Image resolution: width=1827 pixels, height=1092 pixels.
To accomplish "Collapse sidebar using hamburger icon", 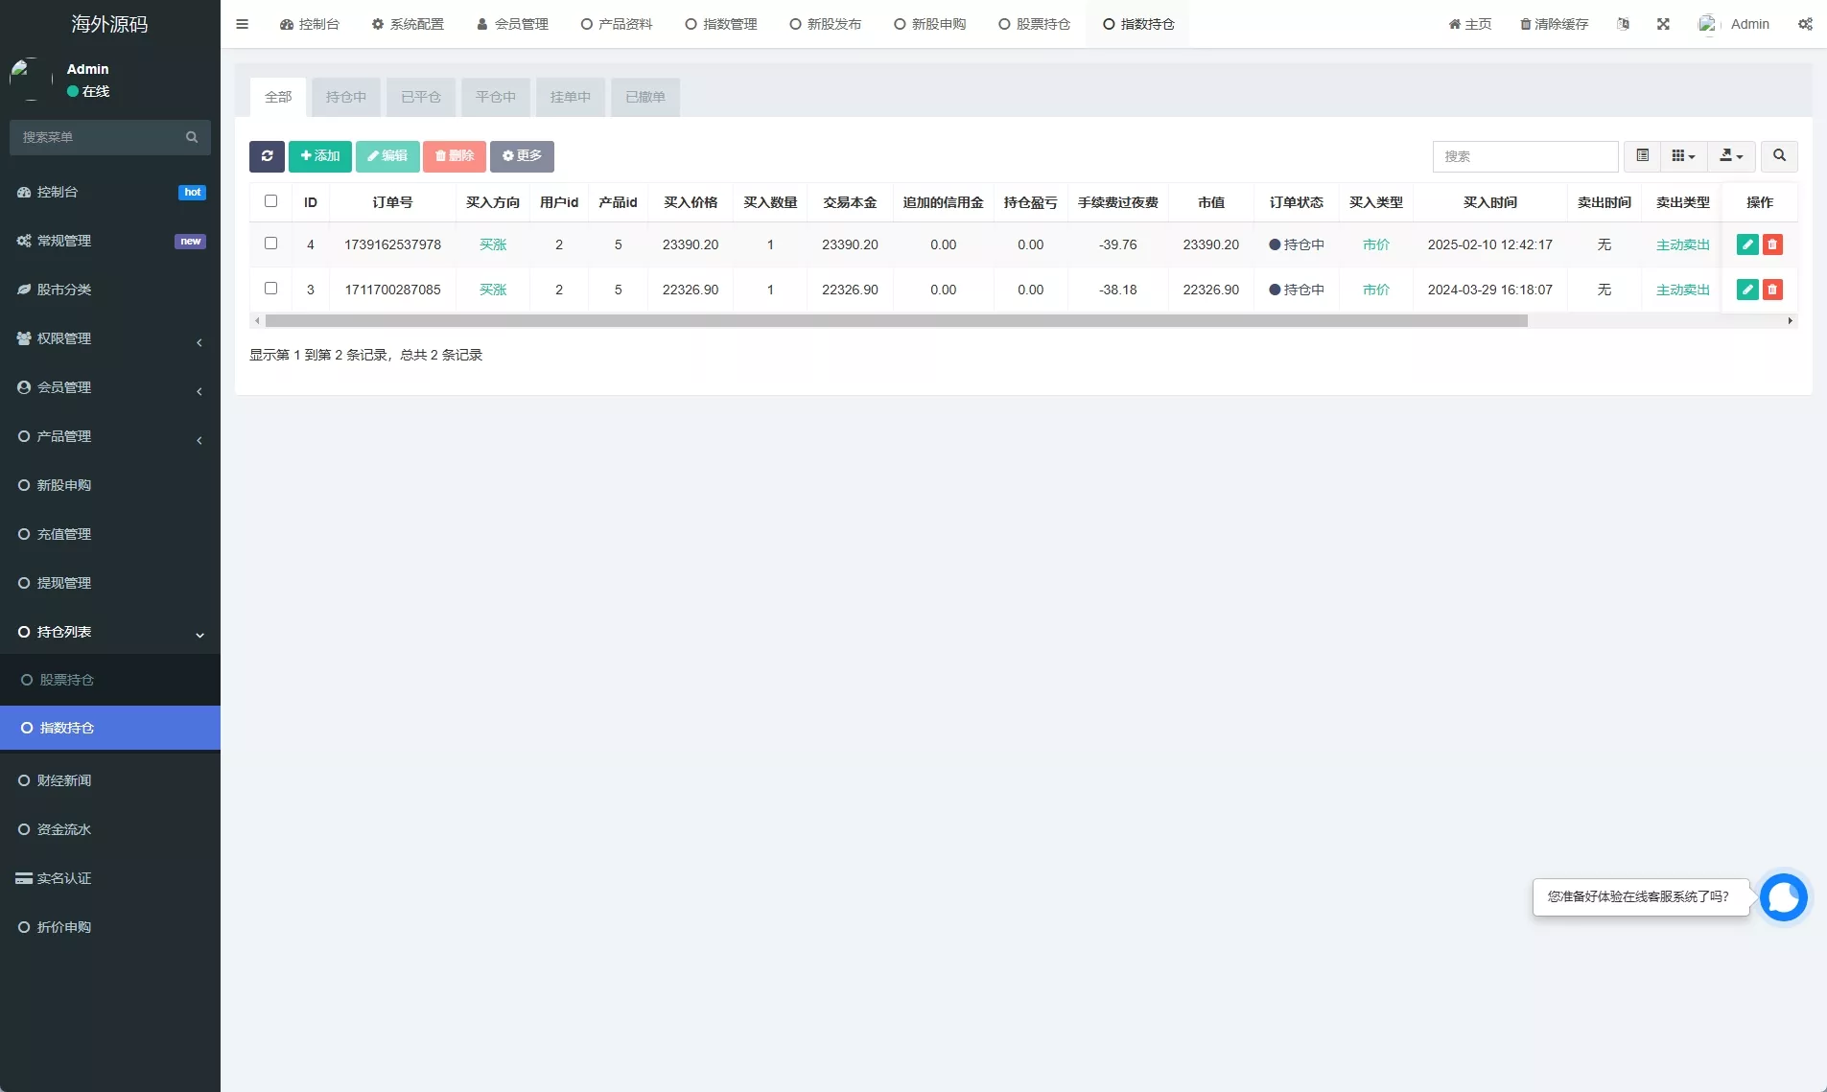I will (x=242, y=24).
